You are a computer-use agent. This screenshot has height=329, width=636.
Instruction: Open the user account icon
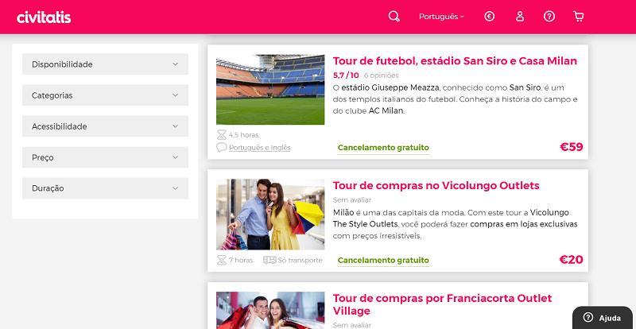(x=520, y=17)
